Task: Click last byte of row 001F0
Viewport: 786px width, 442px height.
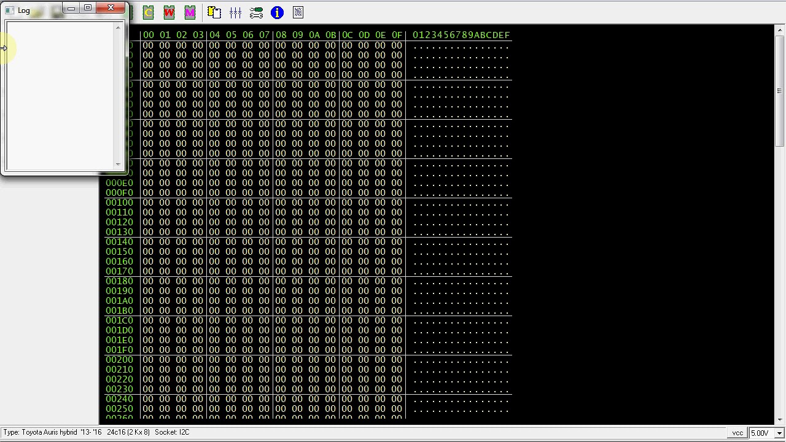Action: tap(397, 350)
